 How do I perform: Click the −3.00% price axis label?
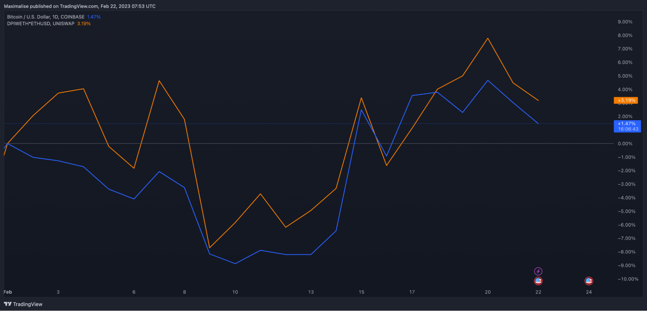pyautogui.click(x=626, y=184)
